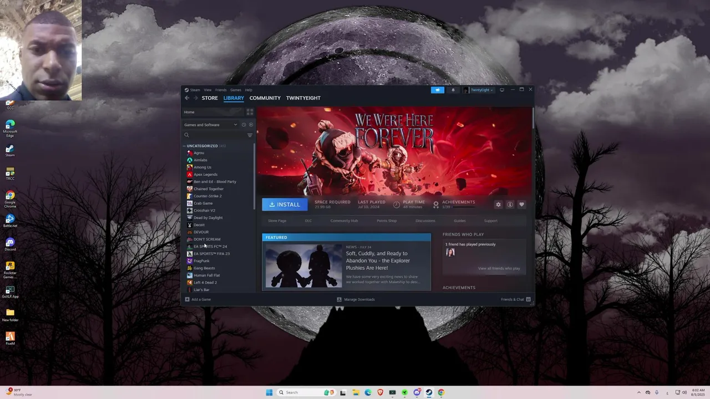Select Gang Beasts in the library
Image resolution: width=710 pixels, height=399 pixels.
(204, 268)
